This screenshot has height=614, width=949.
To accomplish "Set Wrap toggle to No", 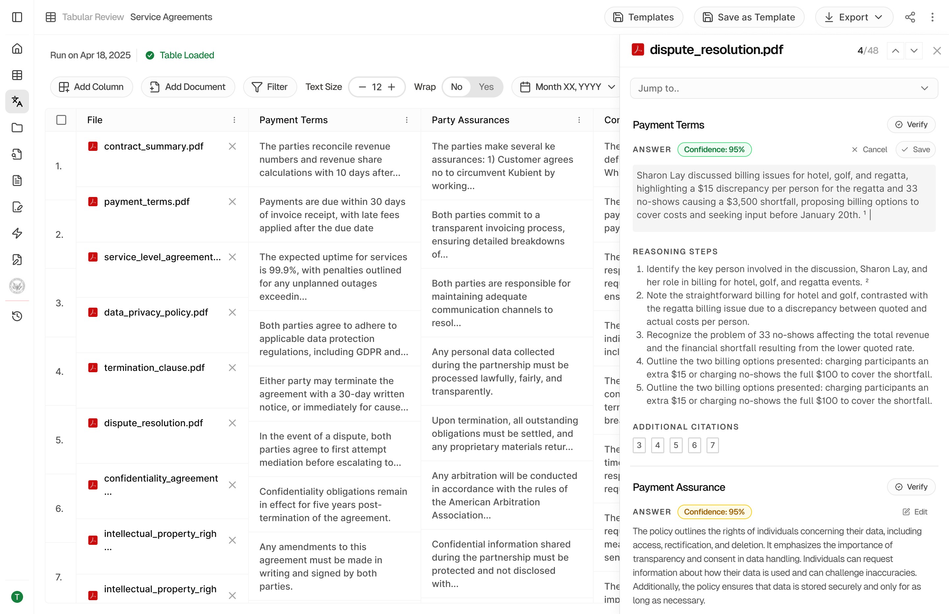I will [x=457, y=87].
